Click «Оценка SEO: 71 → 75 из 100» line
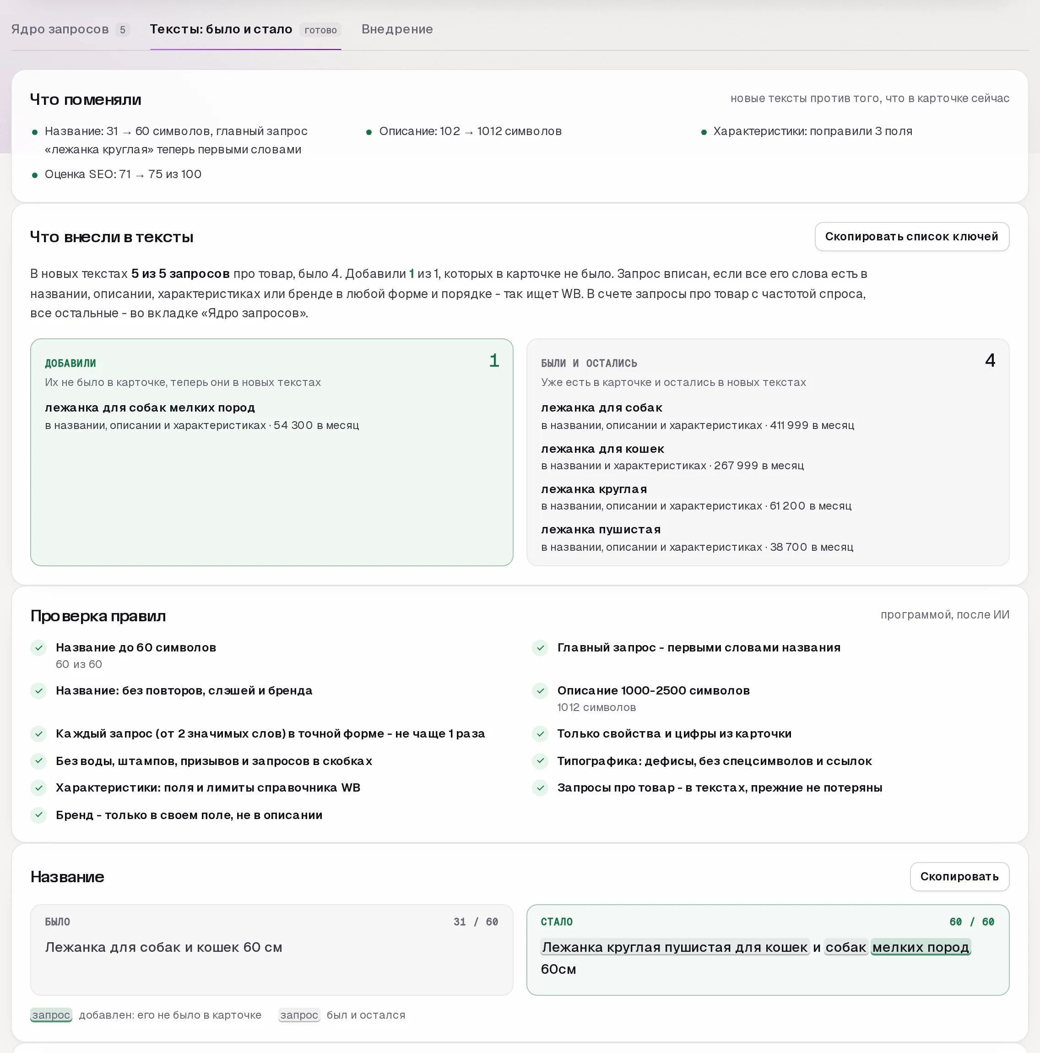This screenshot has height=1053, width=1040. click(x=123, y=174)
